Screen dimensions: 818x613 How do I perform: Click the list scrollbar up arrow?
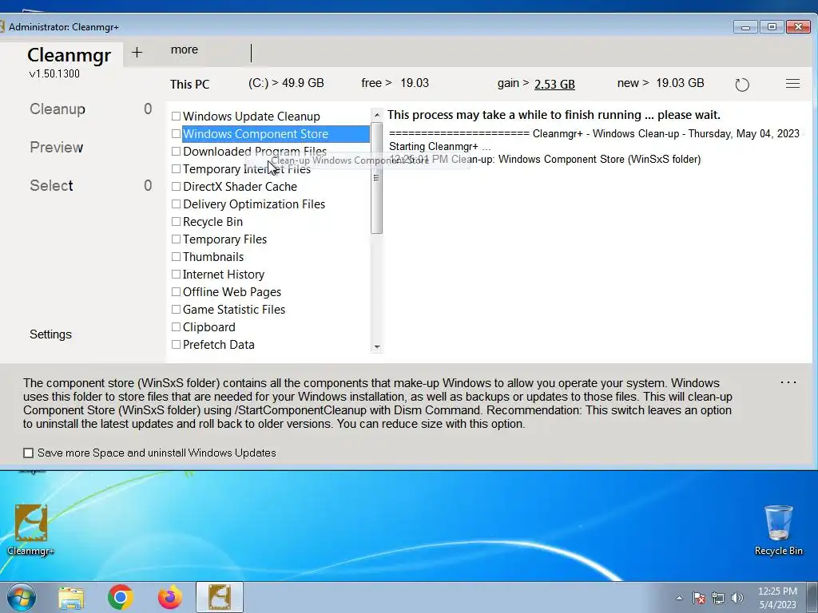pos(377,114)
